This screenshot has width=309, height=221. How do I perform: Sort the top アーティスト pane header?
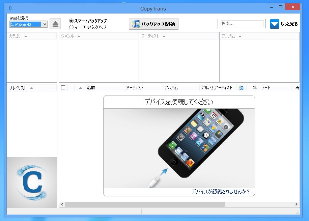click(x=179, y=36)
